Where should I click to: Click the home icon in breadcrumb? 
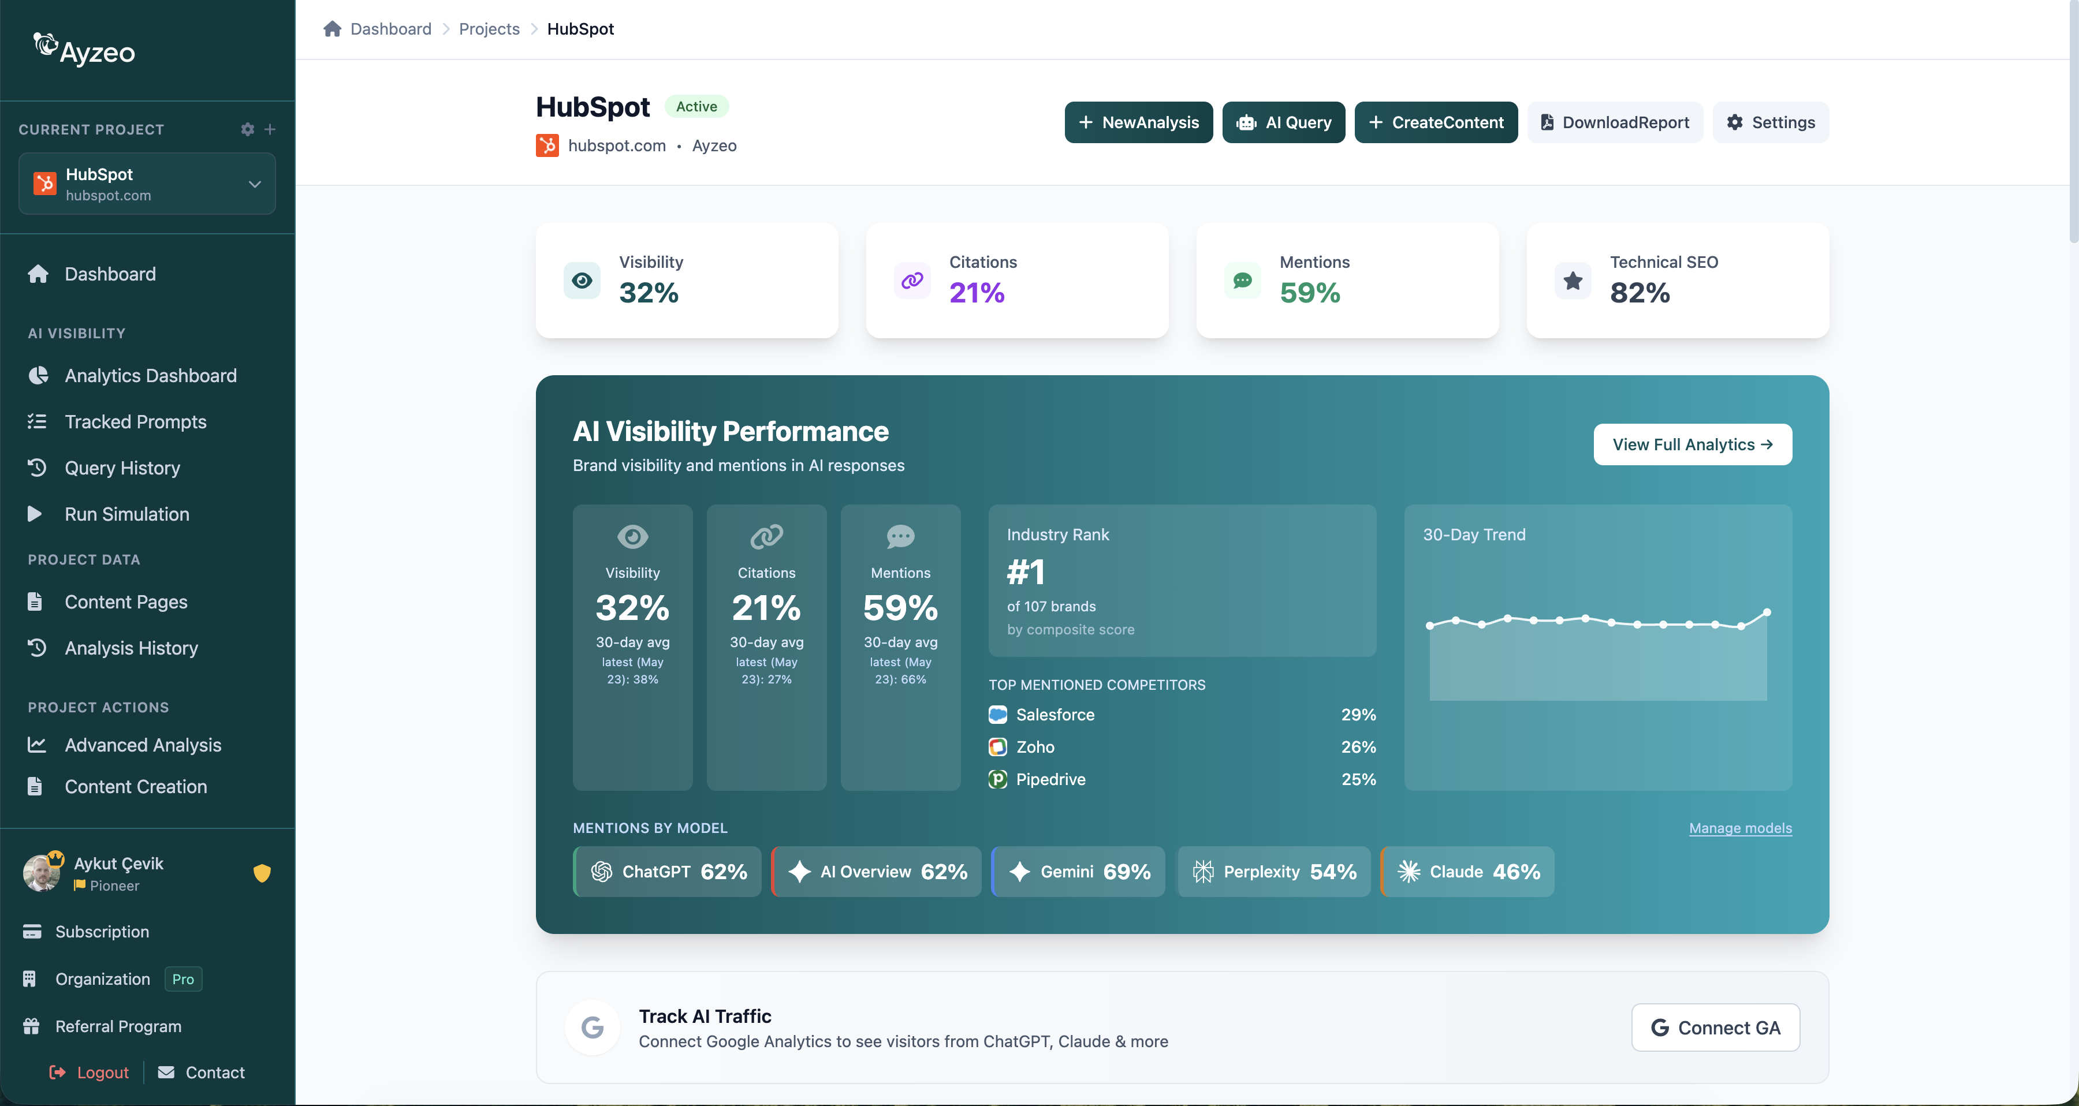pos(331,29)
